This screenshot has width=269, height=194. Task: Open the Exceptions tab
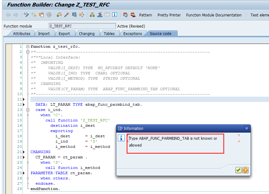click(132, 33)
